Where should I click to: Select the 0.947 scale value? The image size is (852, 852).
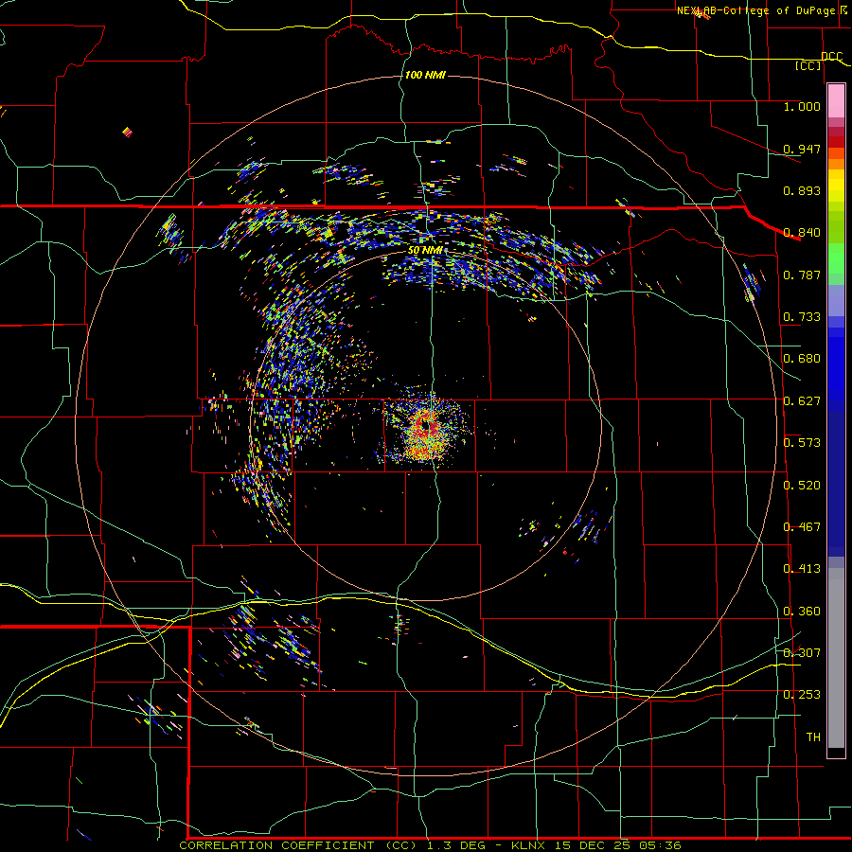click(802, 149)
